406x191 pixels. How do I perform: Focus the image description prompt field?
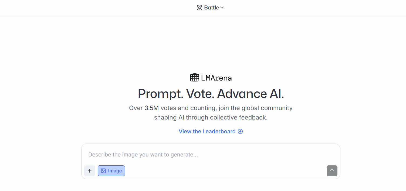point(211,155)
